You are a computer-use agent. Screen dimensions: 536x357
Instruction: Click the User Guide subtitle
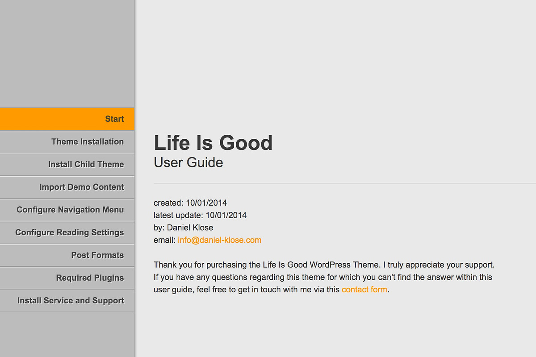pyautogui.click(x=188, y=162)
